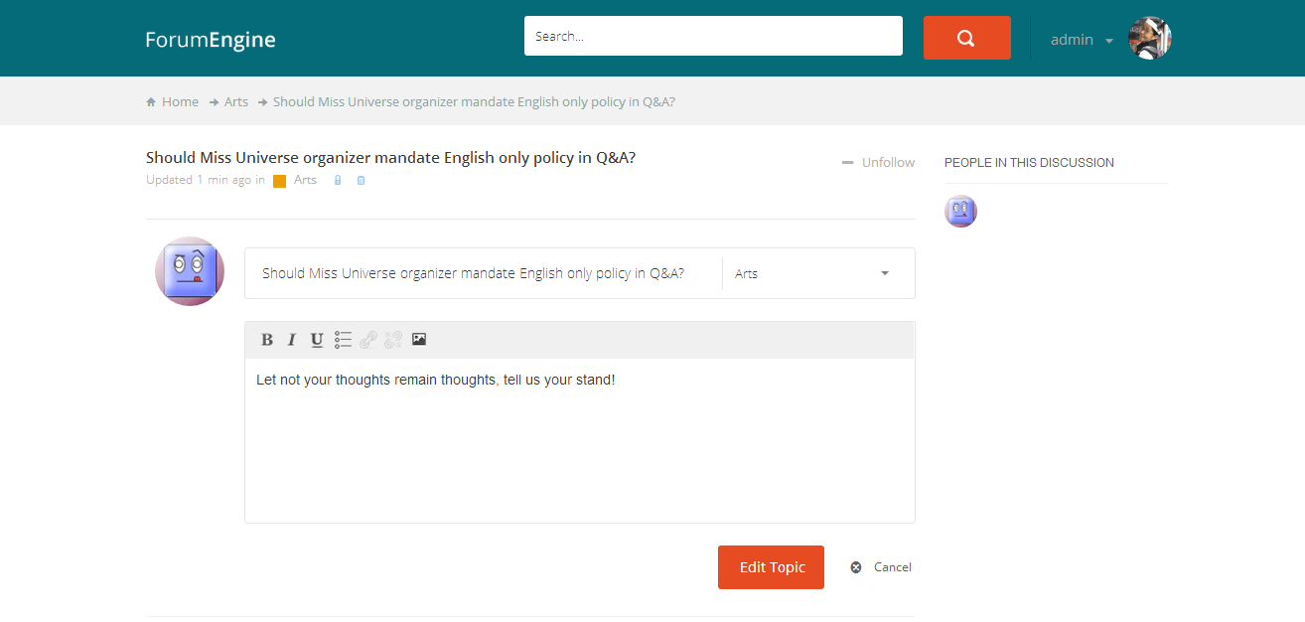Apply underline formatting in the editor
The height and width of the screenshot is (622, 1305).
[x=317, y=340]
